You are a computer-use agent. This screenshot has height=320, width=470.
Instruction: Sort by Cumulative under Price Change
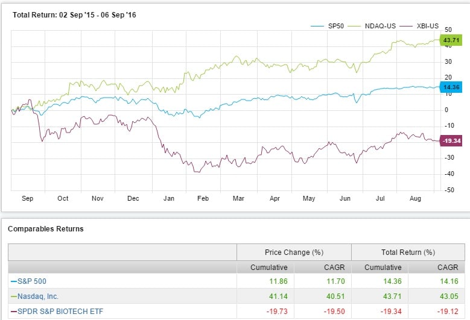coord(265,267)
